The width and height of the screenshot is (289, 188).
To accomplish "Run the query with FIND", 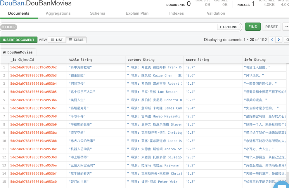I will [x=253, y=27].
